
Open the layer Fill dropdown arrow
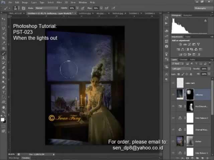209,74
